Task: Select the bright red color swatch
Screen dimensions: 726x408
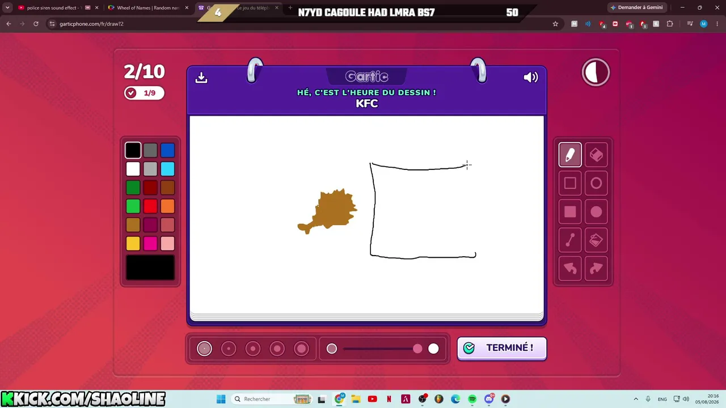Action: (x=150, y=206)
